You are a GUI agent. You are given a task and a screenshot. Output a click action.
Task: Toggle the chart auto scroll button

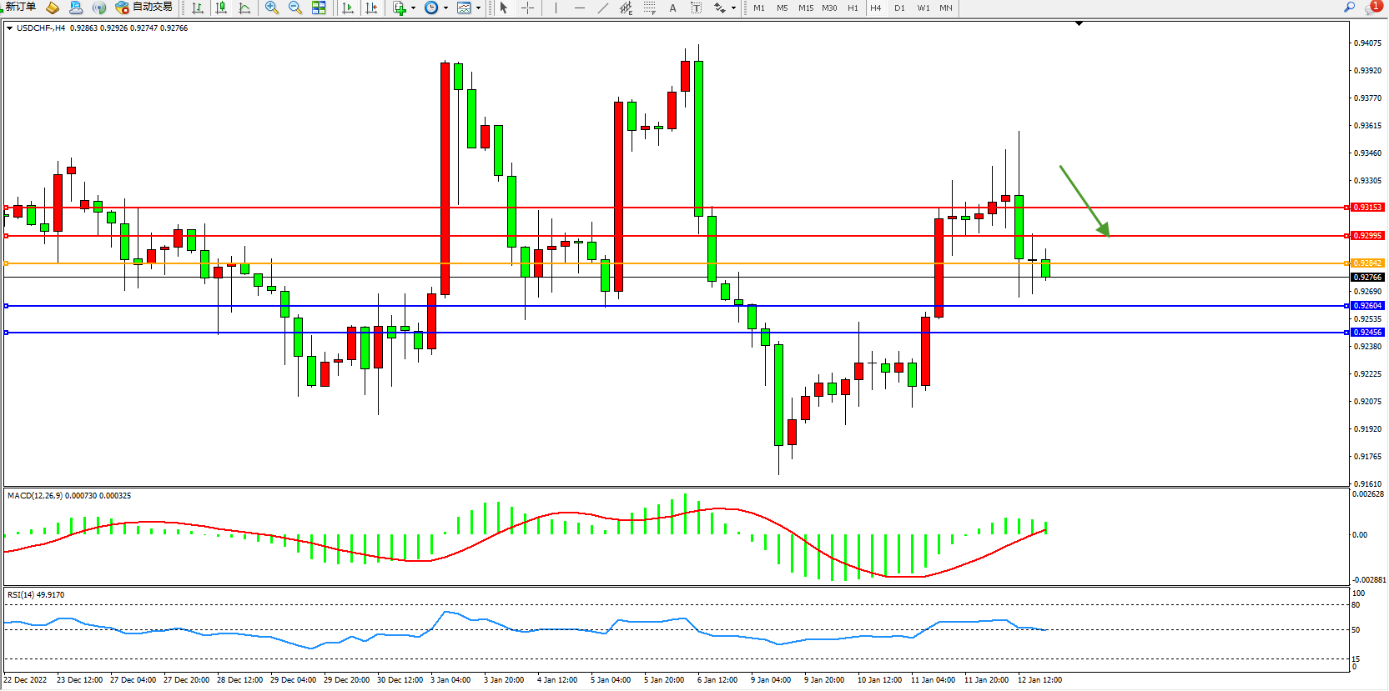coord(348,8)
